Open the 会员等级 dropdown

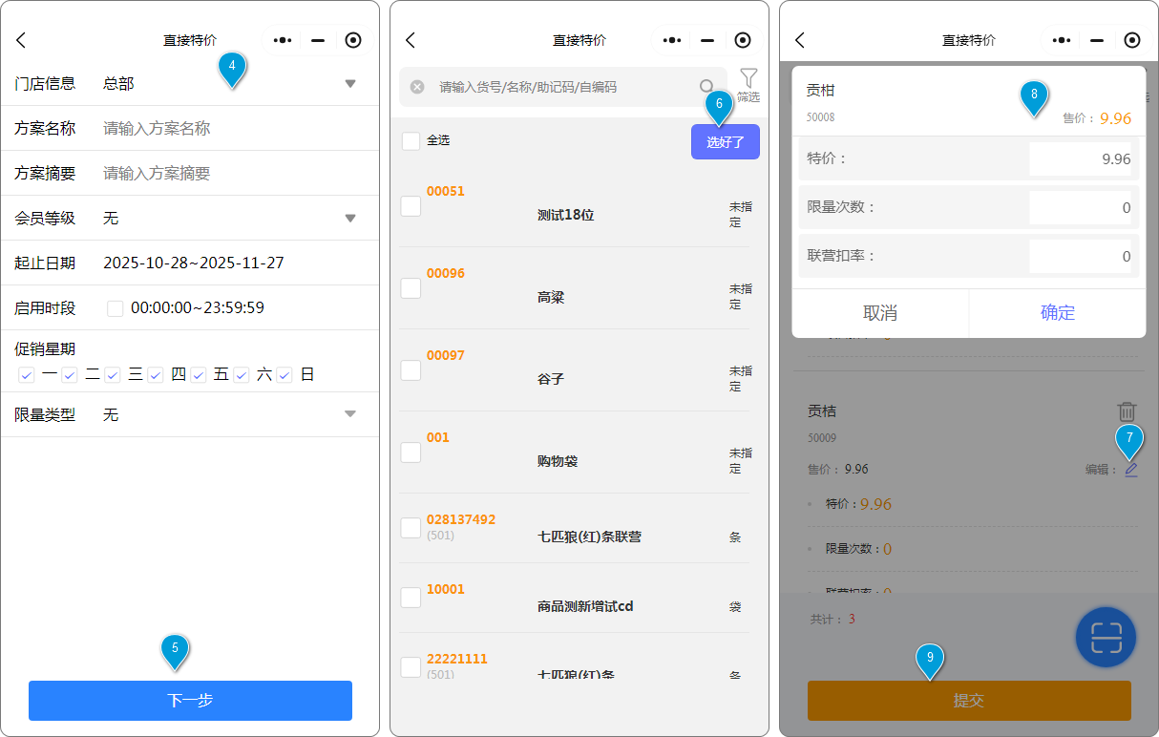click(349, 219)
